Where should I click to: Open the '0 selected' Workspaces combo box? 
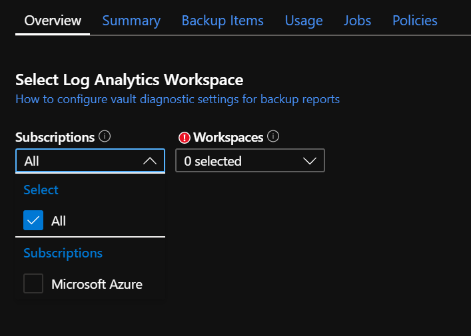[x=240, y=161]
